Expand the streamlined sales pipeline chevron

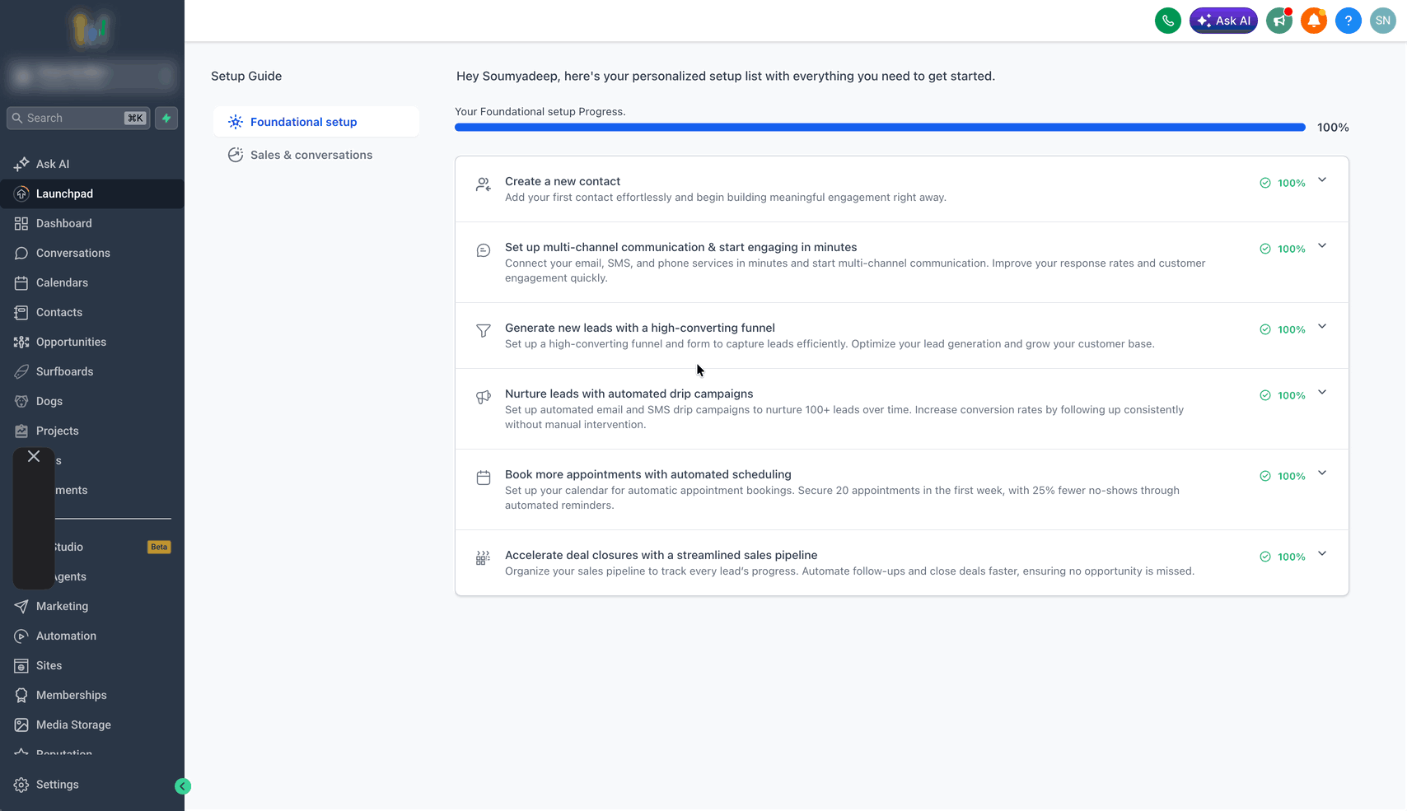pos(1322,554)
